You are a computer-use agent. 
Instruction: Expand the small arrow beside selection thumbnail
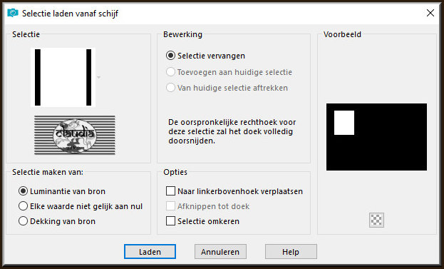(99, 77)
